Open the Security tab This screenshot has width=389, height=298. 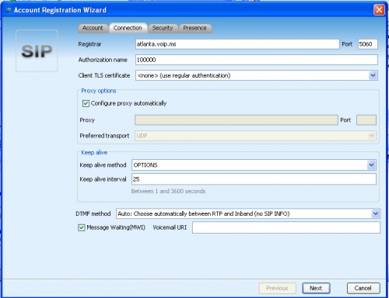[x=163, y=28]
